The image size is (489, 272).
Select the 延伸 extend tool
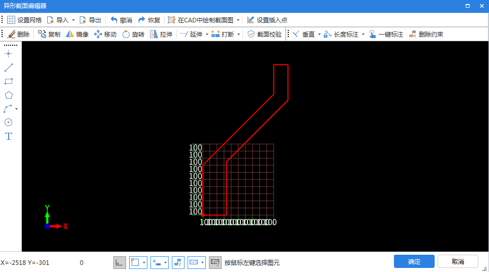[x=191, y=34]
